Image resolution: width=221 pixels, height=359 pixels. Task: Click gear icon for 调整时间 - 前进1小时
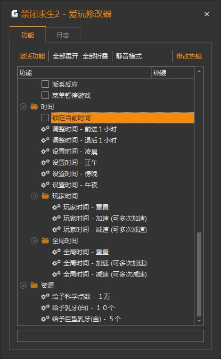45,129
